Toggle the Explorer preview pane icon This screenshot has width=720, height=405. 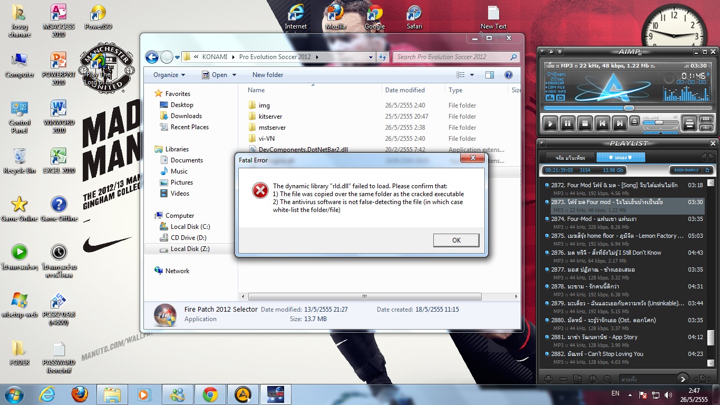coord(490,75)
